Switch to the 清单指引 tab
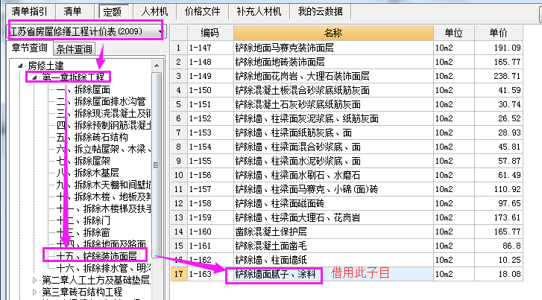This screenshot has width=542, height=300. pos(29,11)
